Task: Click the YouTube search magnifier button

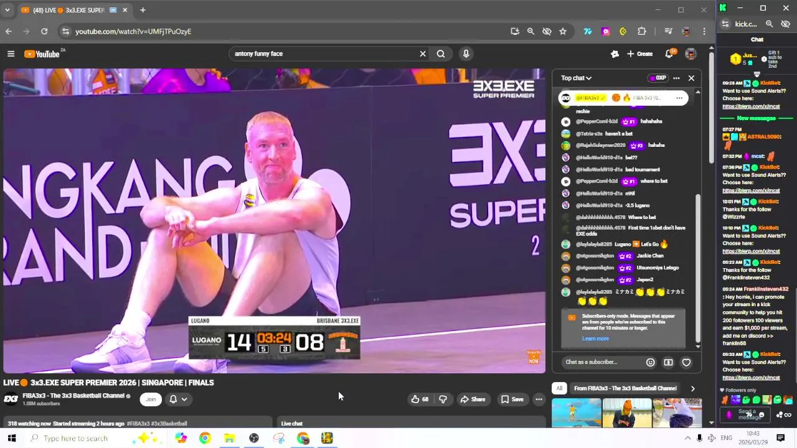Action: click(441, 54)
